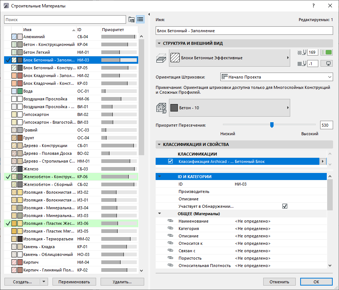This screenshot has height=290, width=339.
Task: Collapse СТРУКТУРА И ВНЕШНИЙ ВИД section
Action: click(159, 43)
